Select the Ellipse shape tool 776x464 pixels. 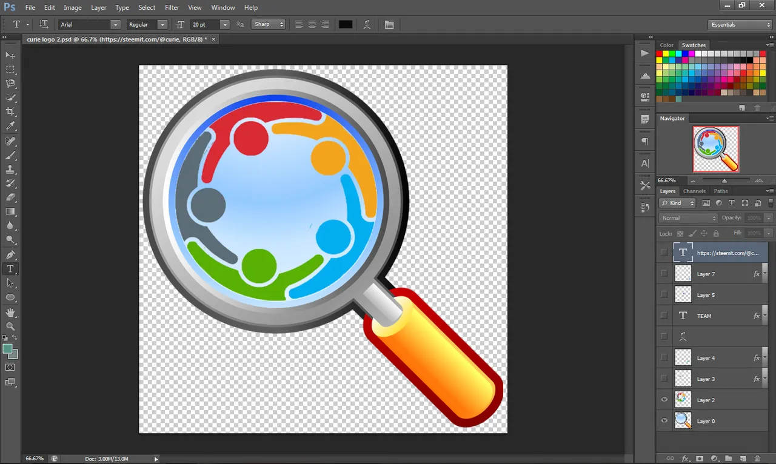[x=10, y=297]
